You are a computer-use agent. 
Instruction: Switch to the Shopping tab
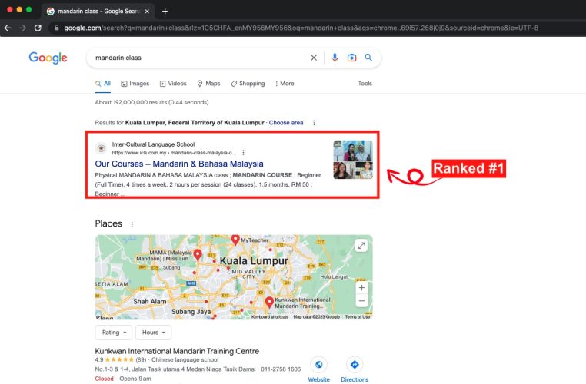(x=248, y=84)
